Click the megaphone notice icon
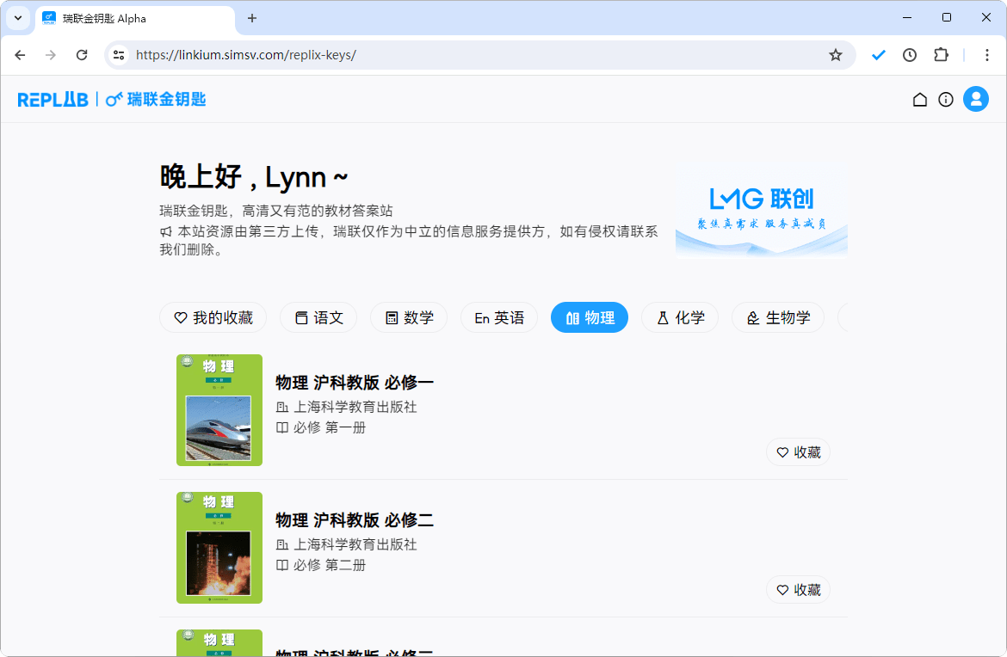The height and width of the screenshot is (657, 1007). (166, 231)
